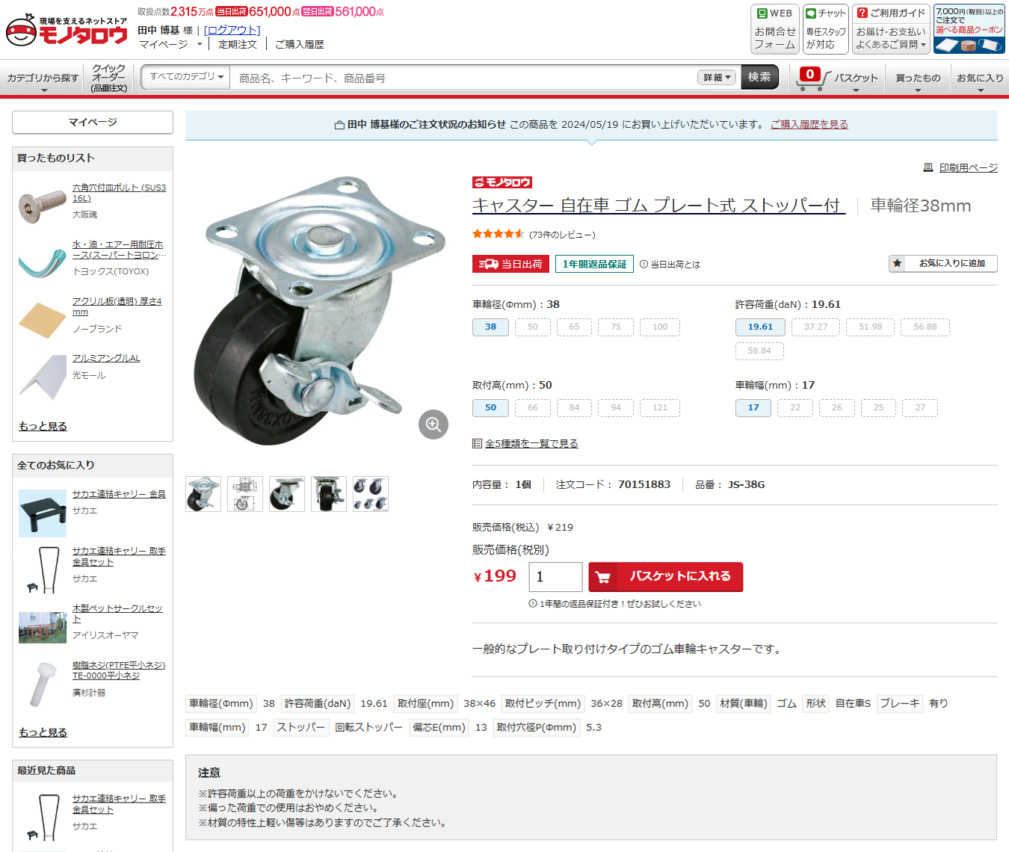The image size is (1009, 852).
Task: Add to favorites with star button
Action: [x=942, y=263]
